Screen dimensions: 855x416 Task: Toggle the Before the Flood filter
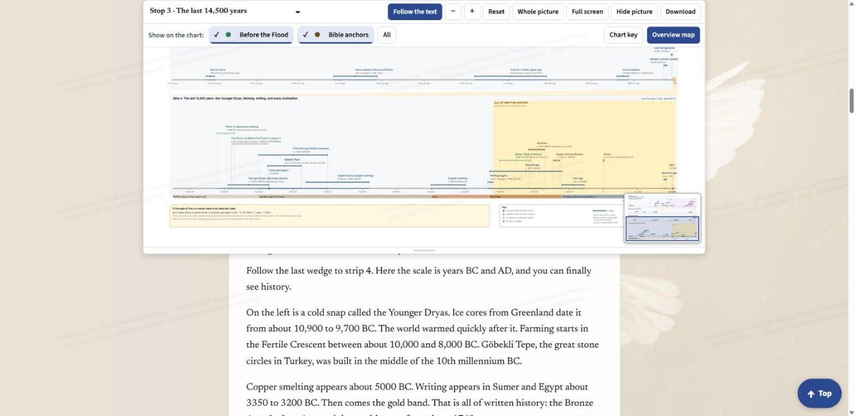[251, 35]
